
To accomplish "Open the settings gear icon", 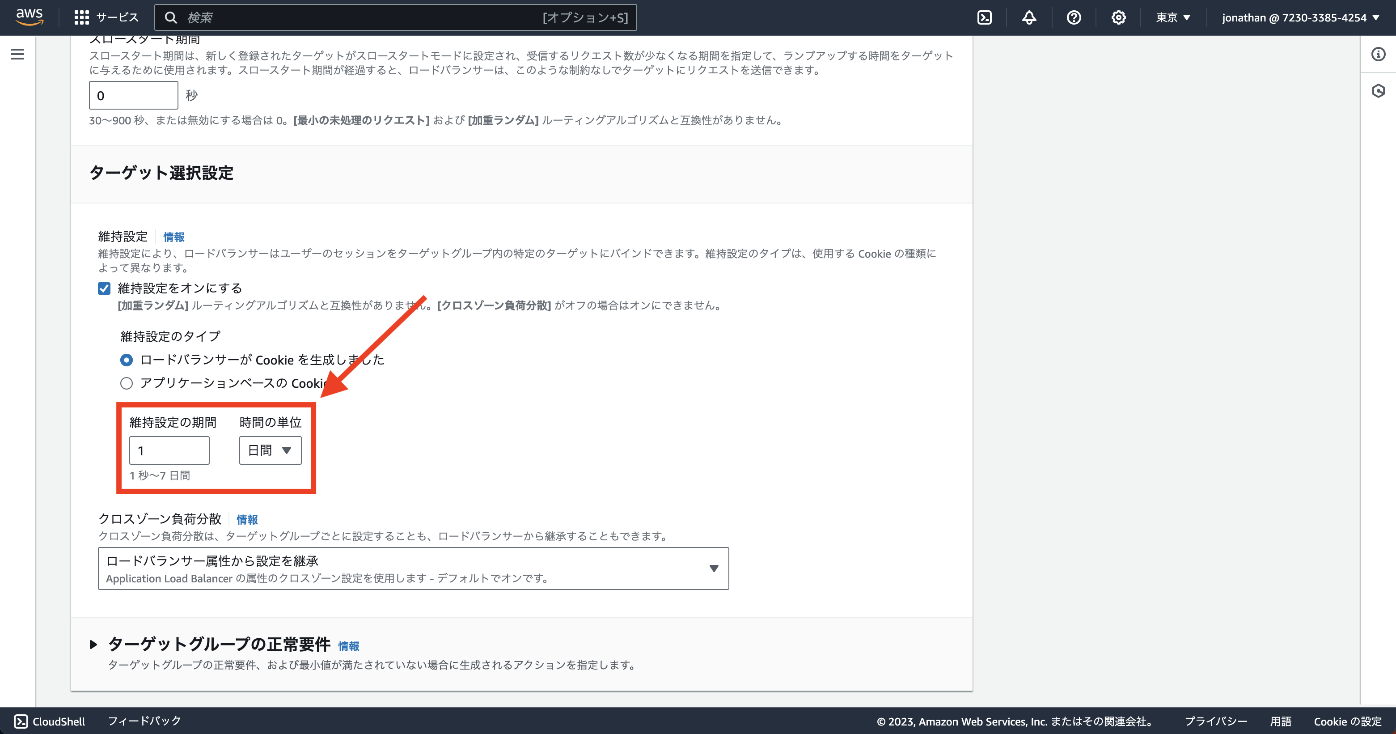I will click(1118, 17).
